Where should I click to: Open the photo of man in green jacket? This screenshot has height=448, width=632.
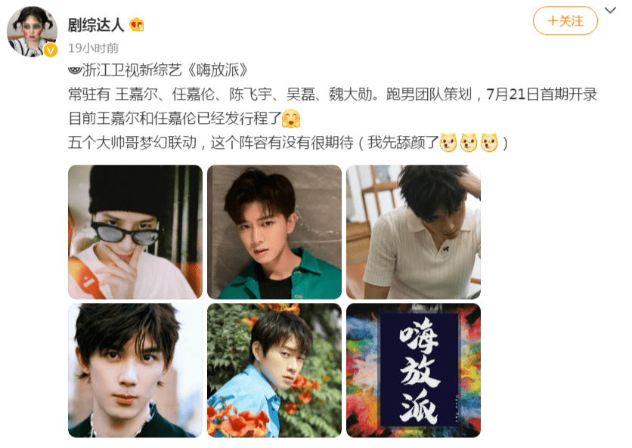click(274, 232)
